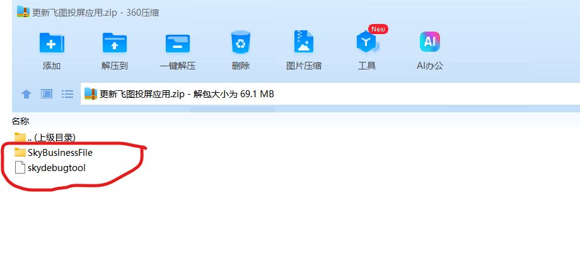Click the SkyBusinessFile folder icon
The height and width of the screenshot is (279, 580).
tap(20, 152)
